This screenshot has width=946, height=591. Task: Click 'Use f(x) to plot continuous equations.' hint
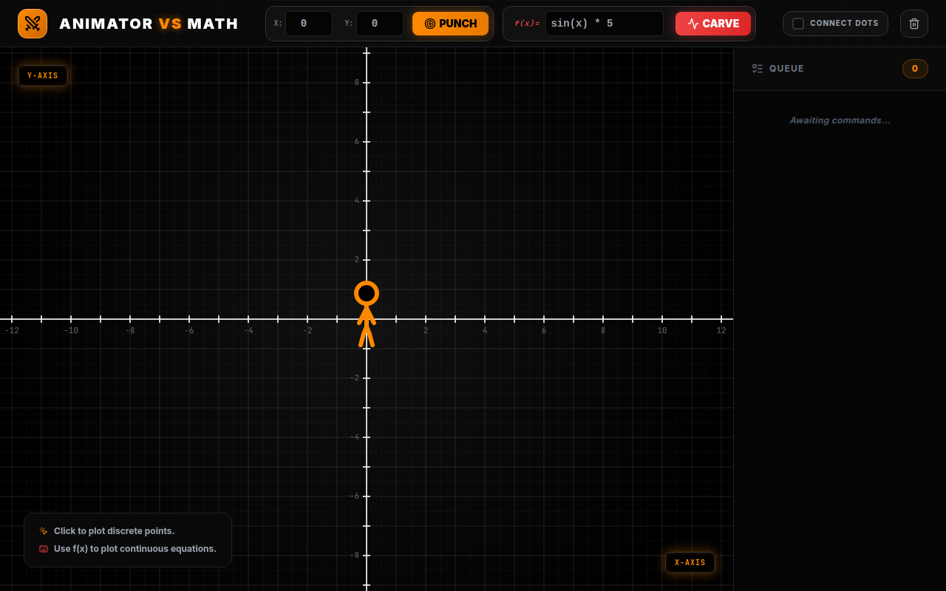pos(135,549)
